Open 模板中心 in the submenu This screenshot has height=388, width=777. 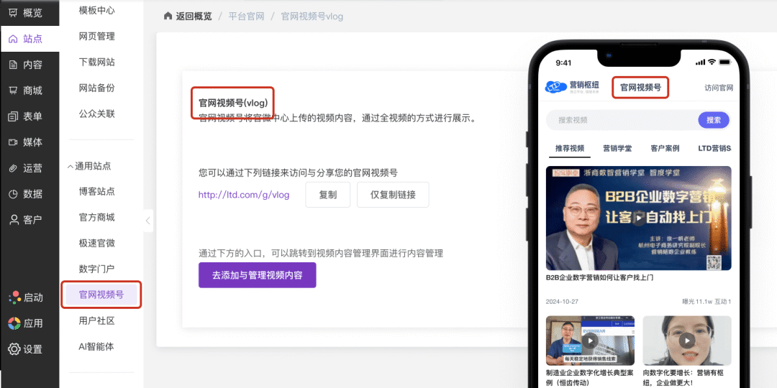click(96, 10)
